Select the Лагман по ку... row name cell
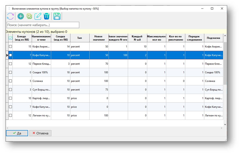This screenshot has height=153, width=239. click(41, 115)
